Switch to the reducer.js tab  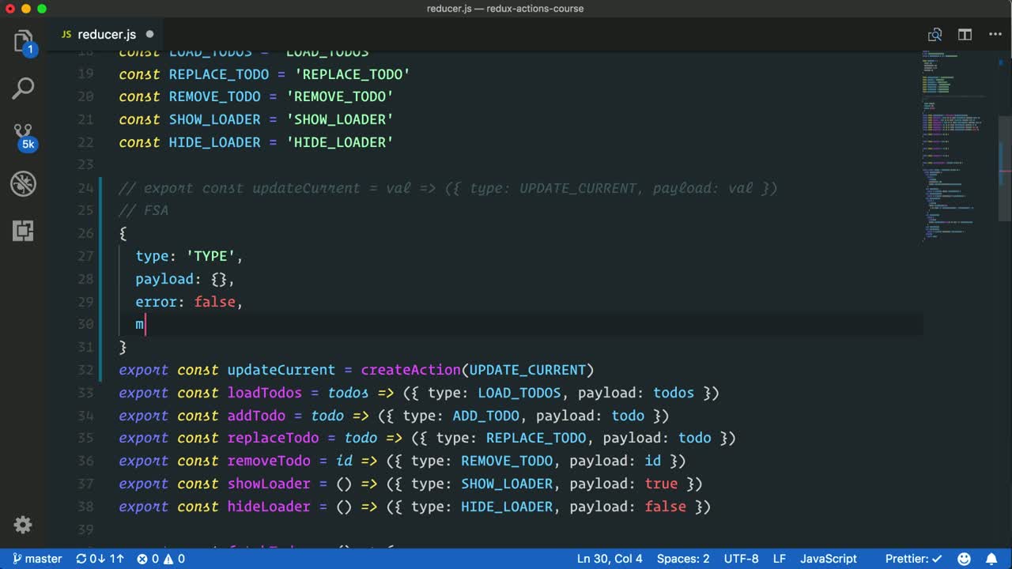pyautogui.click(x=106, y=34)
